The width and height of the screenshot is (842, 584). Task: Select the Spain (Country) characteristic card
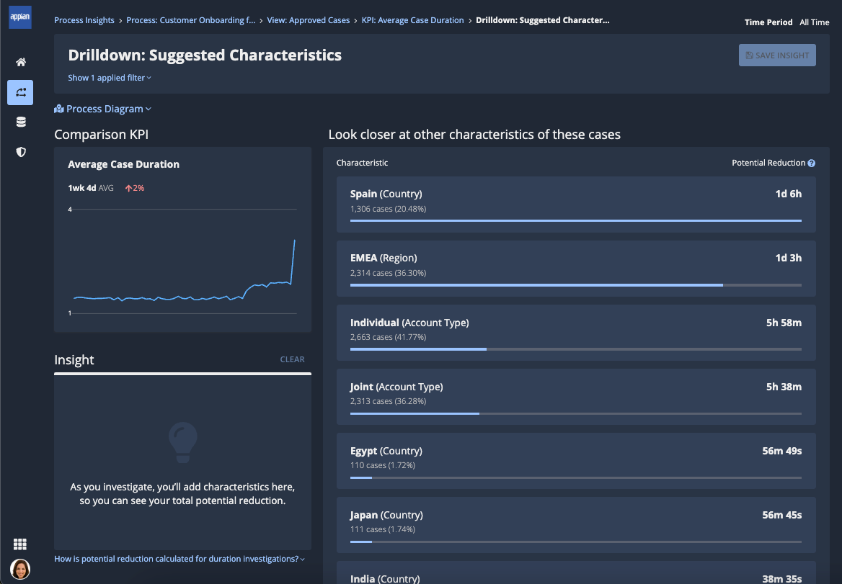click(576, 205)
